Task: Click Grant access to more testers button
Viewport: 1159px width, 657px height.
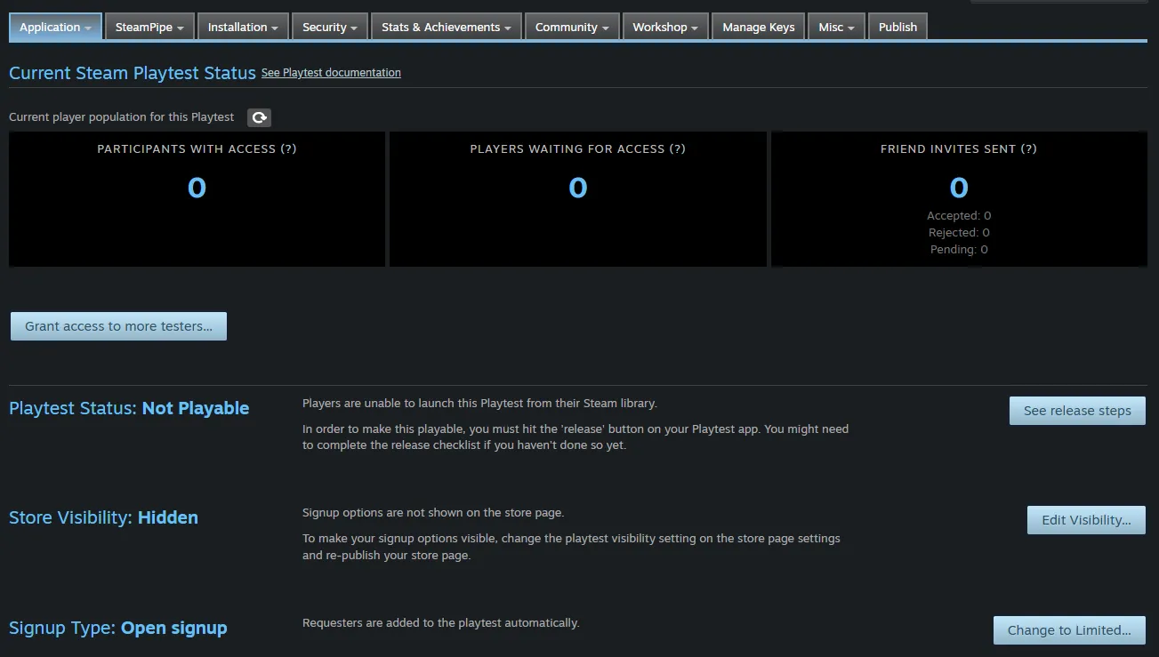Action: coord(118,326)
